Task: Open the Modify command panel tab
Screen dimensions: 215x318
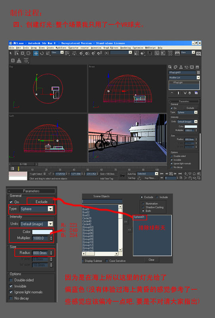Action: pyautogui.click(x=175, y=67)
